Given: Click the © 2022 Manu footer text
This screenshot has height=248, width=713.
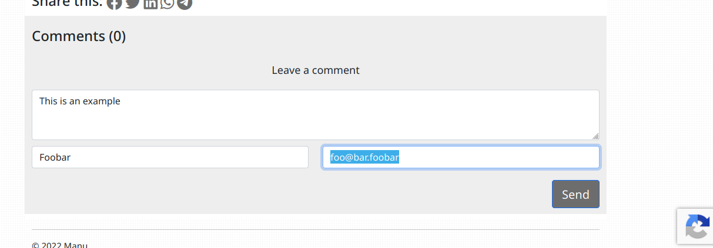Looking at the screenshot, I should point(59,244).
